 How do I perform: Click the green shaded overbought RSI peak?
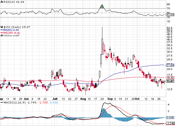point(102,7)
